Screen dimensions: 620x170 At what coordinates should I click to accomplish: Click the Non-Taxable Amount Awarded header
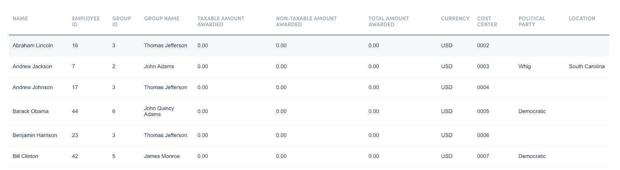point(306,21)
